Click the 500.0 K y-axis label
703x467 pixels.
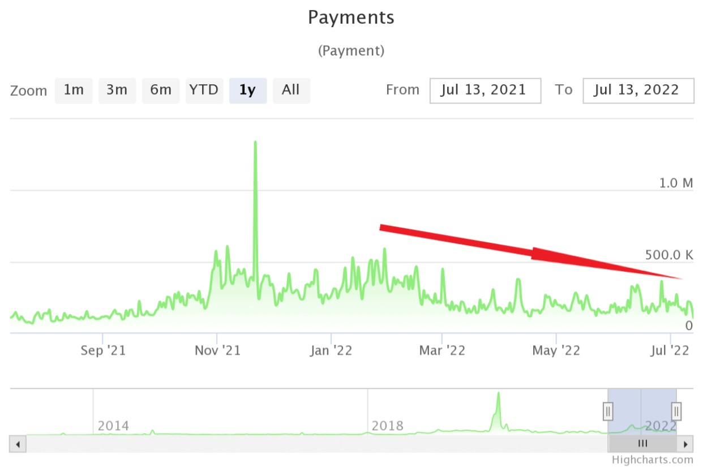pos(669,255)
